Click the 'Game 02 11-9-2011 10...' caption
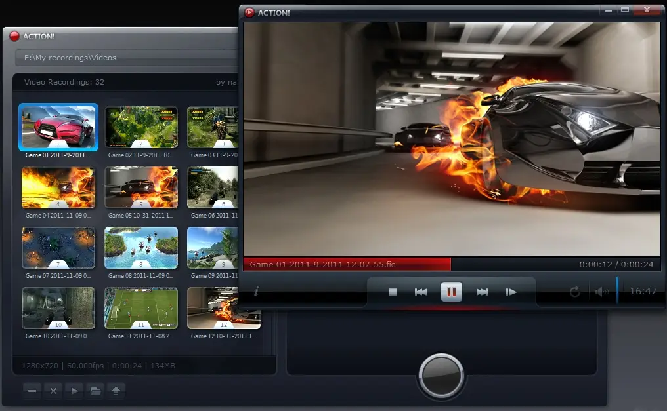 (140, 155)
